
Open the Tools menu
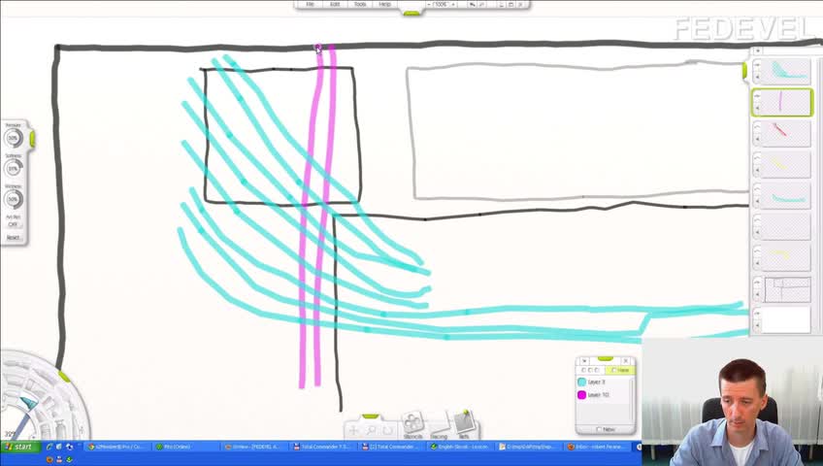click(x=360, y=4)
